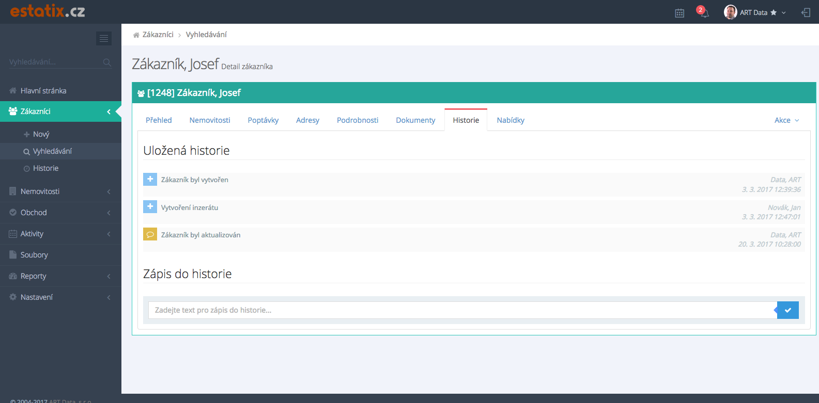This screenshot has width=819, height=403.
Task: Switch to the Nabídky tab
Action: pyautogui.click(x=511, y=120)
